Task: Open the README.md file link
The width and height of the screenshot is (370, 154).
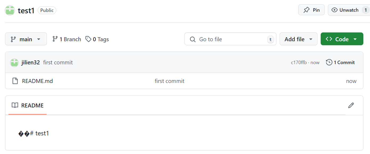Action: (x=37, y=81)
